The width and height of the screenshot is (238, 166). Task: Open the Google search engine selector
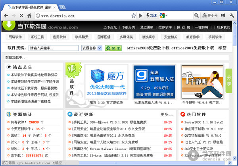(163, 15)
